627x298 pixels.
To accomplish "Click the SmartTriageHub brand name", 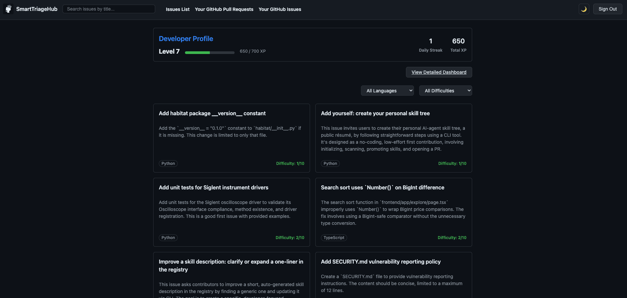I will (x=37, y=9).
